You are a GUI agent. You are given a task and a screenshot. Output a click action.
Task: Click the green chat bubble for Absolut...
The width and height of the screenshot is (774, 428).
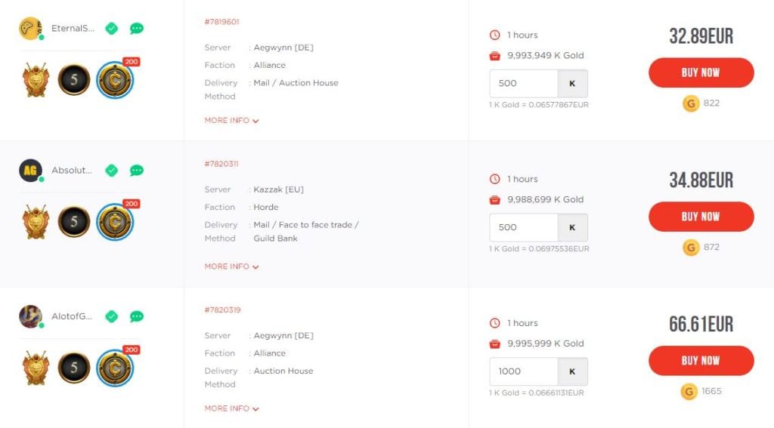point(137,171)
